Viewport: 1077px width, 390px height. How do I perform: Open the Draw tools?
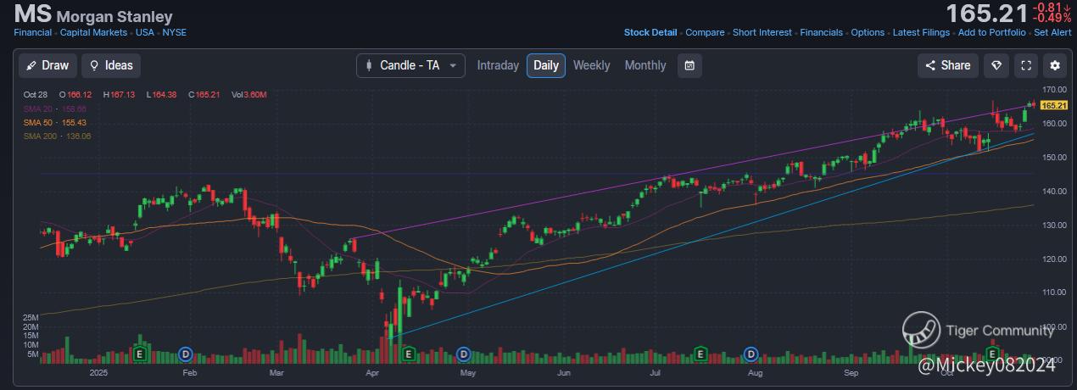(x=47, y=65)
